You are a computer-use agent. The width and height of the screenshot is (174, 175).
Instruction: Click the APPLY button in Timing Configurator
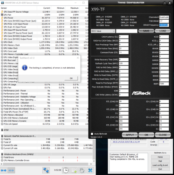[130, 135]
